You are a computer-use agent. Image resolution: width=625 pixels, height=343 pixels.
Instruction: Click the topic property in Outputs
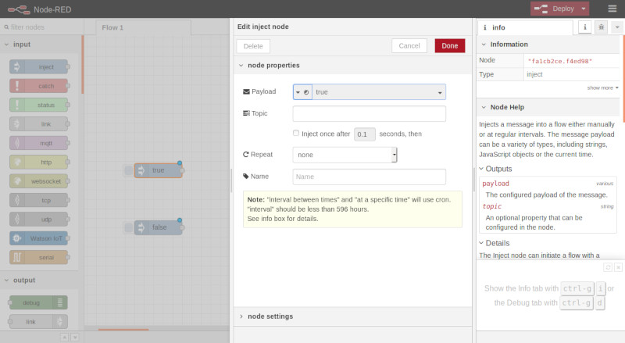point(492,206)
